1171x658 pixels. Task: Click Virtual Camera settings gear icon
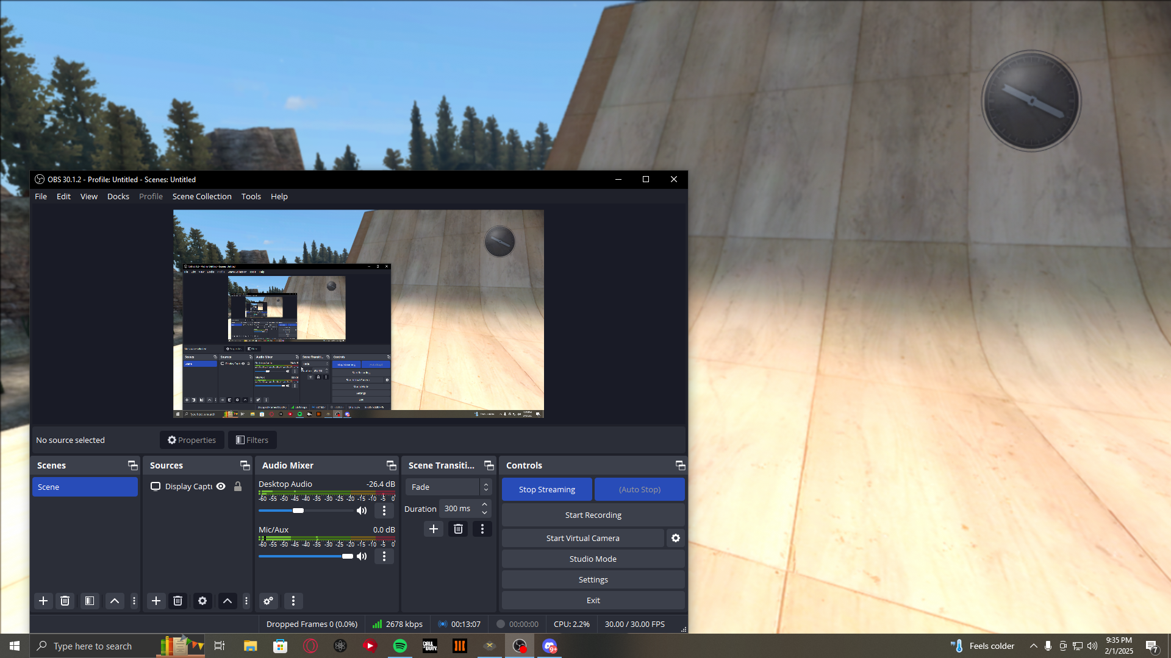pyautogui.click(x=675, y=538)
